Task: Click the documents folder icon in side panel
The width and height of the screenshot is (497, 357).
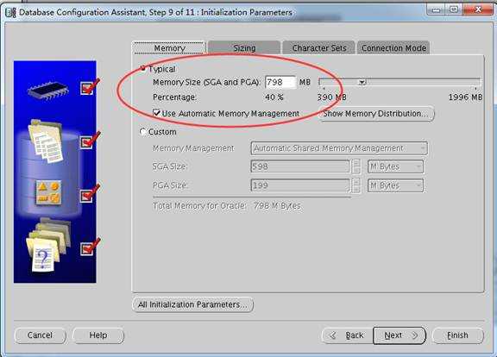Action: [46, 141]
